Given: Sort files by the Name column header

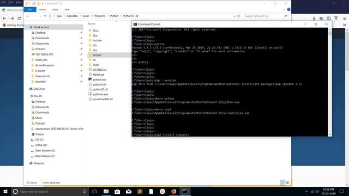Looking at the screenshot, I should coord(92,23).
